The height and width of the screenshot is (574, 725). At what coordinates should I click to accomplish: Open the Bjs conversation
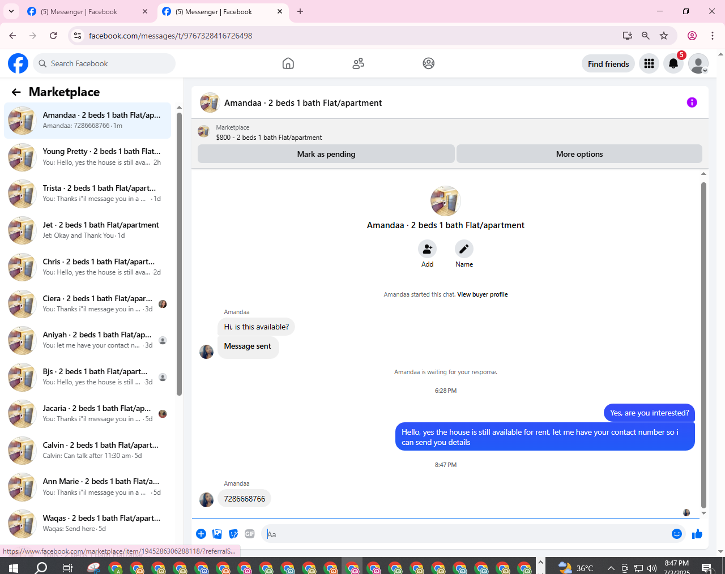88,377
